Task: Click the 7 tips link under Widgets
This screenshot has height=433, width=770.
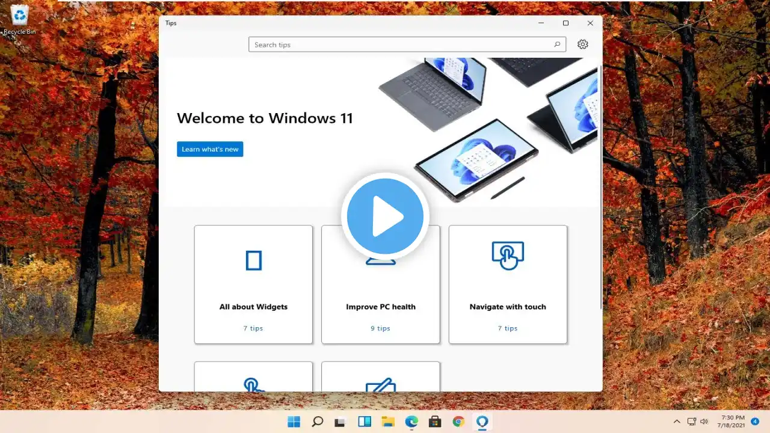Action: click(253, 328)
